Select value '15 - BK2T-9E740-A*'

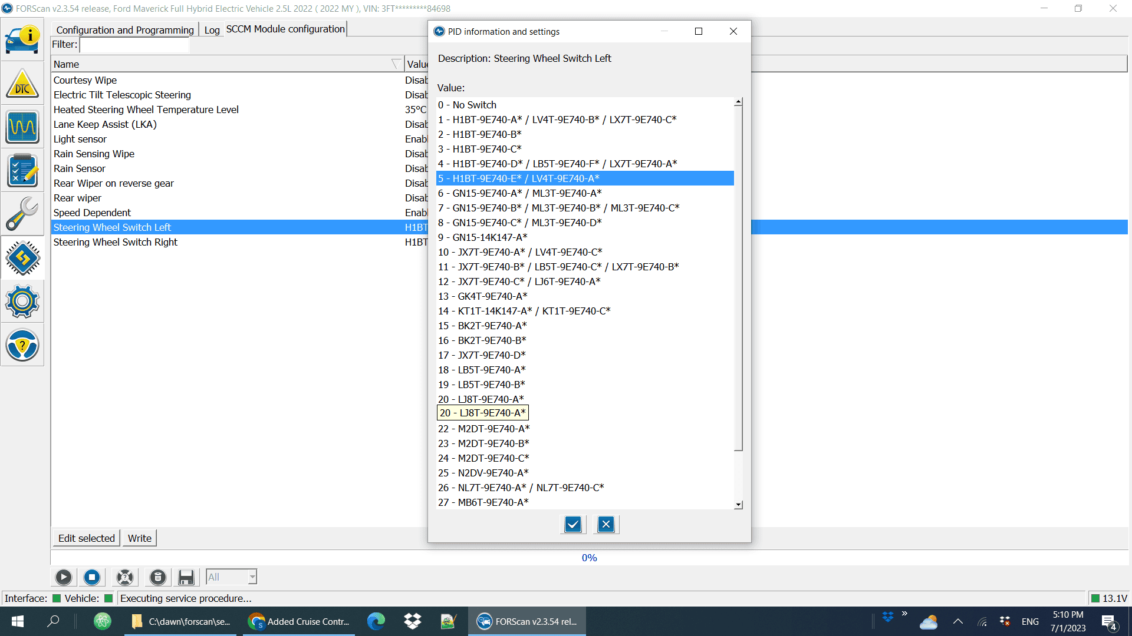pos(585,326)
